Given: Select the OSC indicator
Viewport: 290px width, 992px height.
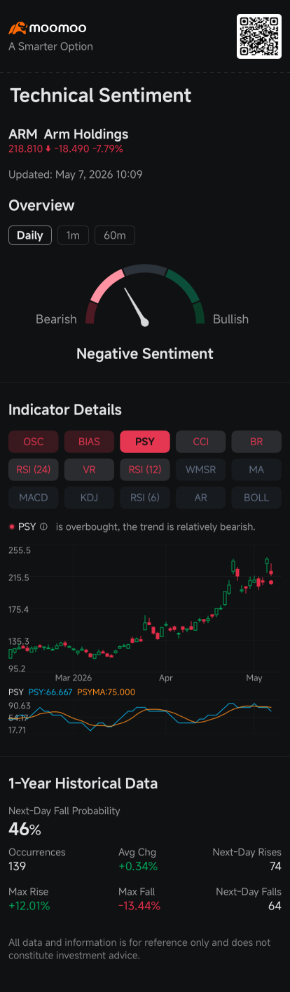Looking at the screenshot, I should 33,442.
